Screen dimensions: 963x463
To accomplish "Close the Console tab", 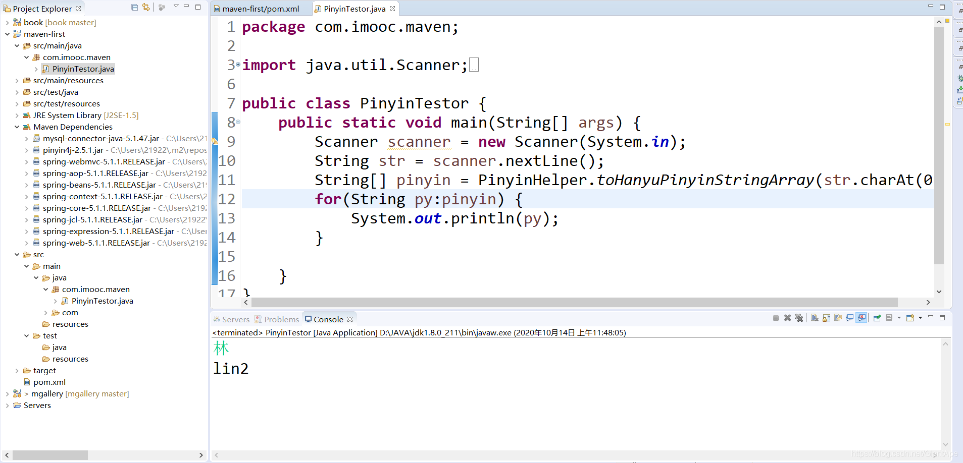I will 350,319.
